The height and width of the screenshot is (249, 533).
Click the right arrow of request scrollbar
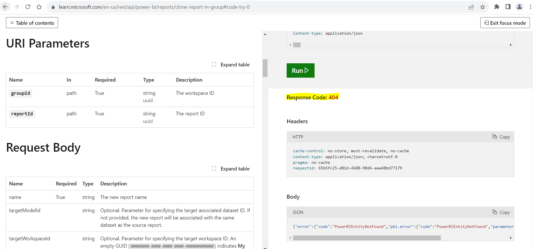[x=511, y=45]
